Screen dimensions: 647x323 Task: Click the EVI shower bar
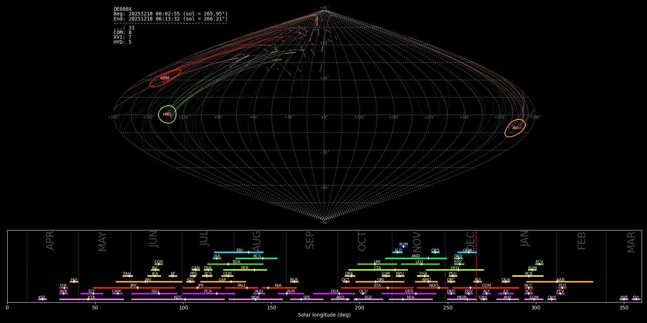click(x=636, y=299)
